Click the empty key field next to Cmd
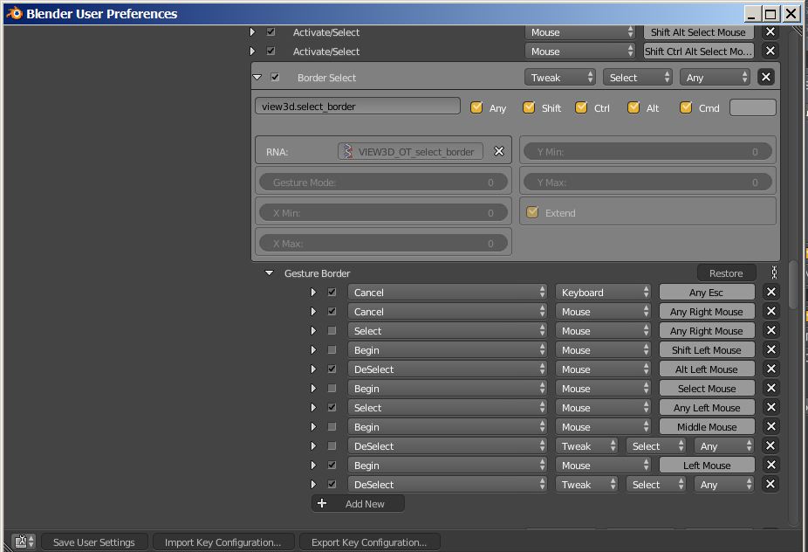This screenshot has width=808, height=552. point(752,107)
